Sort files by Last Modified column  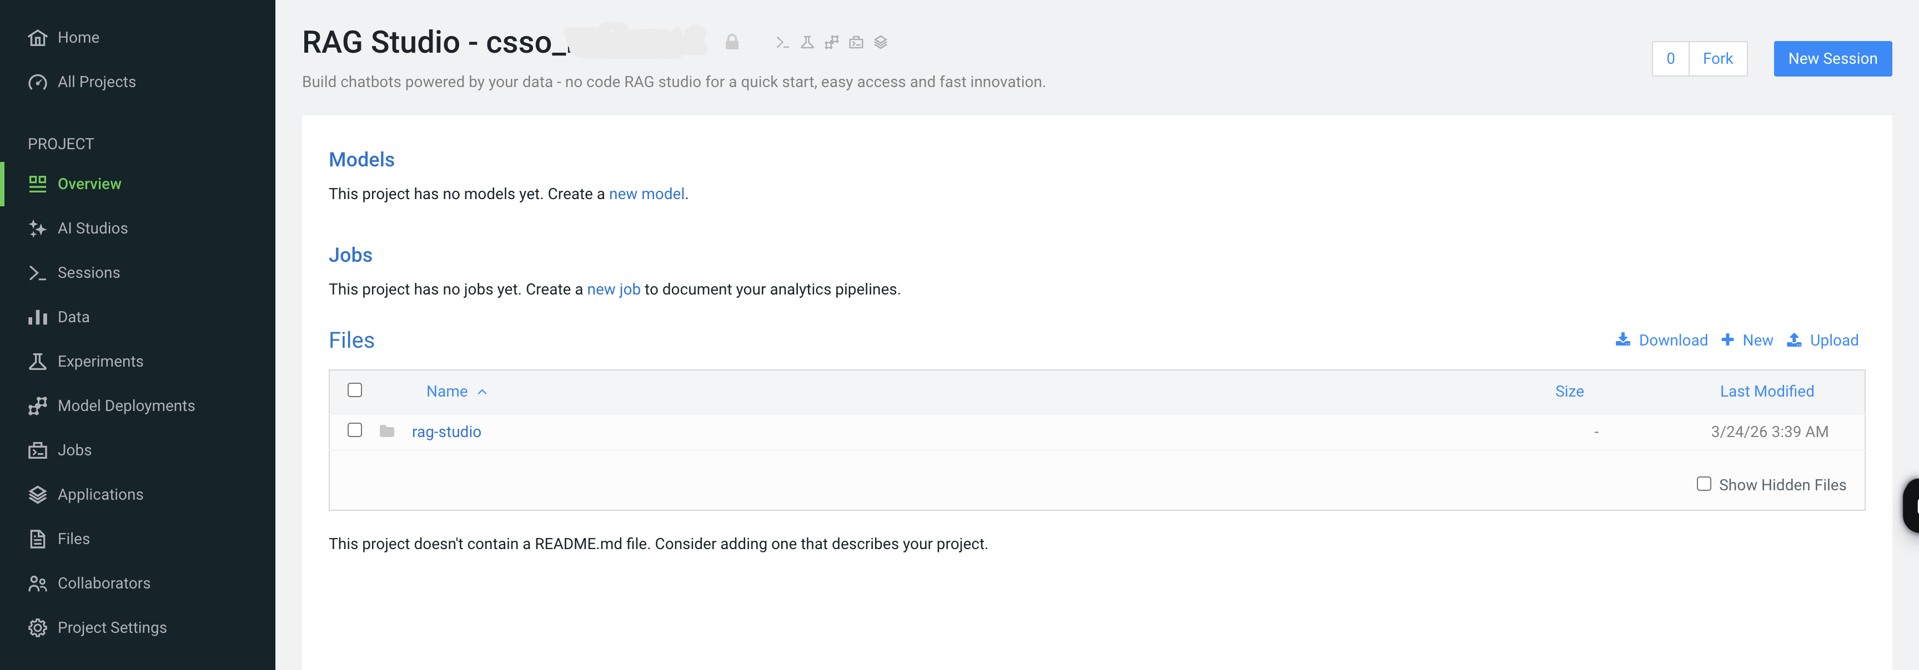[1766, 392]
